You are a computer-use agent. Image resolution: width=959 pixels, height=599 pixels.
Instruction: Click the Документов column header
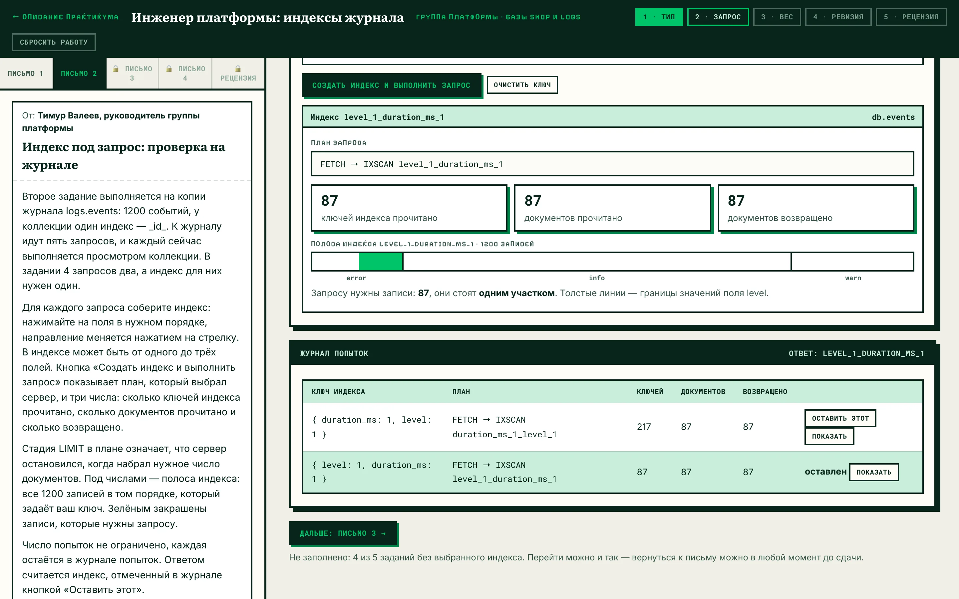coord(703,392)
